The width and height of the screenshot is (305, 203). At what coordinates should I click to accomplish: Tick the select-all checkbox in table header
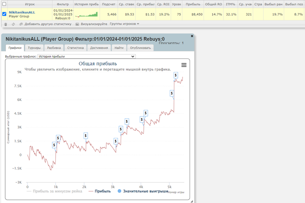(x=4, y=4)
